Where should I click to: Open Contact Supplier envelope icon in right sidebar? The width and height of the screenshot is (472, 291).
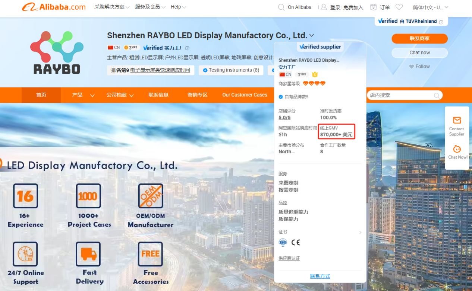[457, 121]
